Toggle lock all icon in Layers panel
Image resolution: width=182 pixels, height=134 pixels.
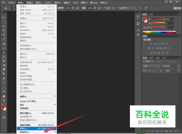point(161,71)
